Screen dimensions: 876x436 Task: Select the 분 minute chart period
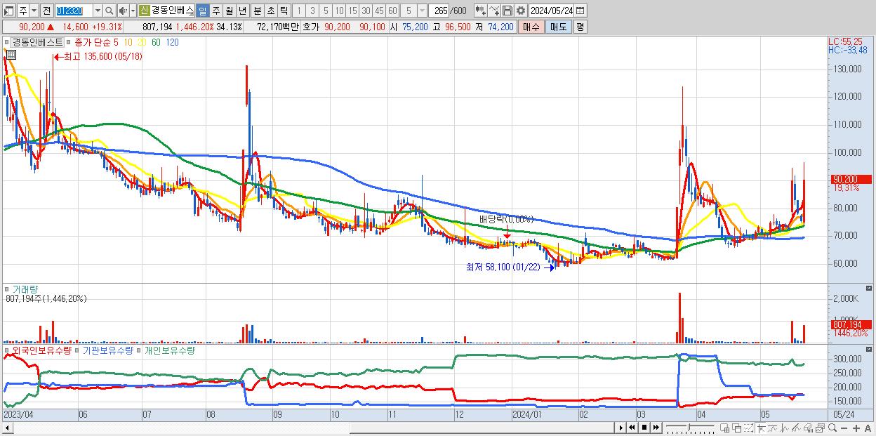[x=257, y=11]
